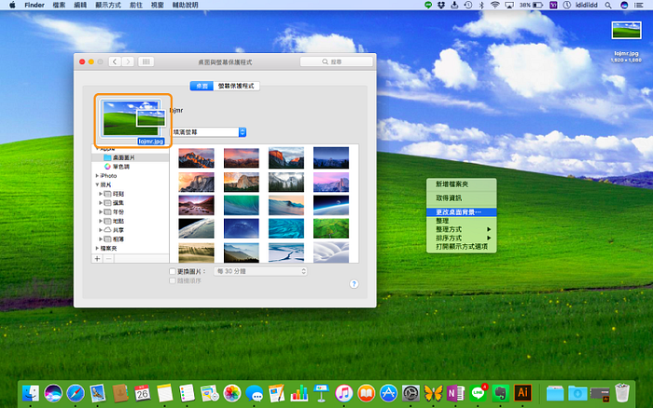653x408 pixels.
Task: Expand the 年份 item in sidebar
Action: pos(101,212)
